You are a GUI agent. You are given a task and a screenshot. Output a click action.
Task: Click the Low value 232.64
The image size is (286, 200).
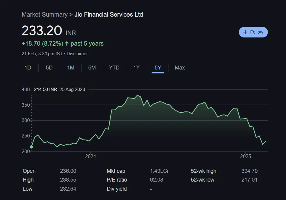(x=68, y=189)
